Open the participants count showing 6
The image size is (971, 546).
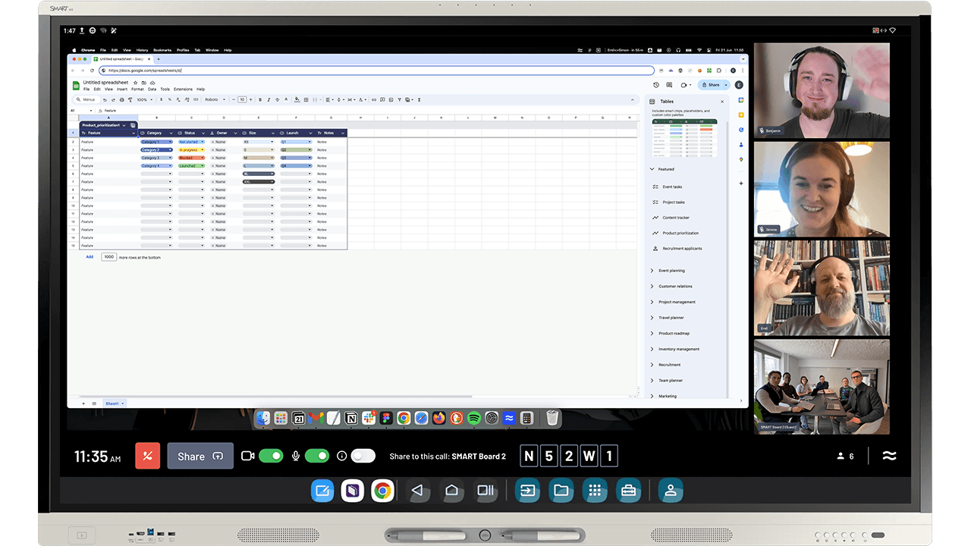click(x=845, y=456)
